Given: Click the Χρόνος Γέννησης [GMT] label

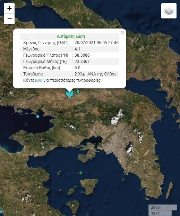Looking at the screenshot, I should (46, 43).
